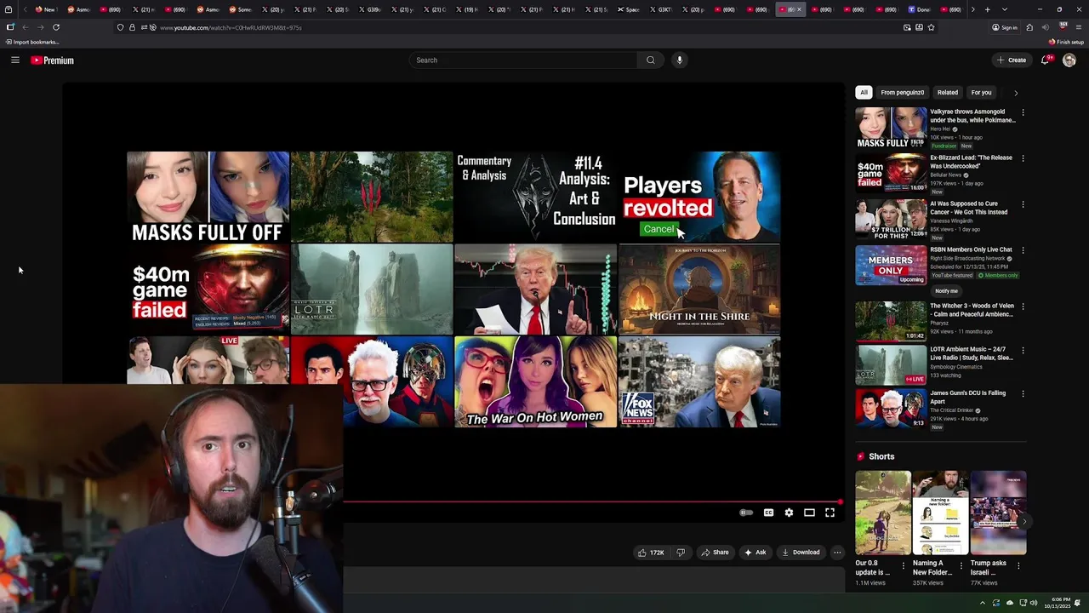
Task: Click Sign in in browser toolbar
Action: tap(1004, 27)
